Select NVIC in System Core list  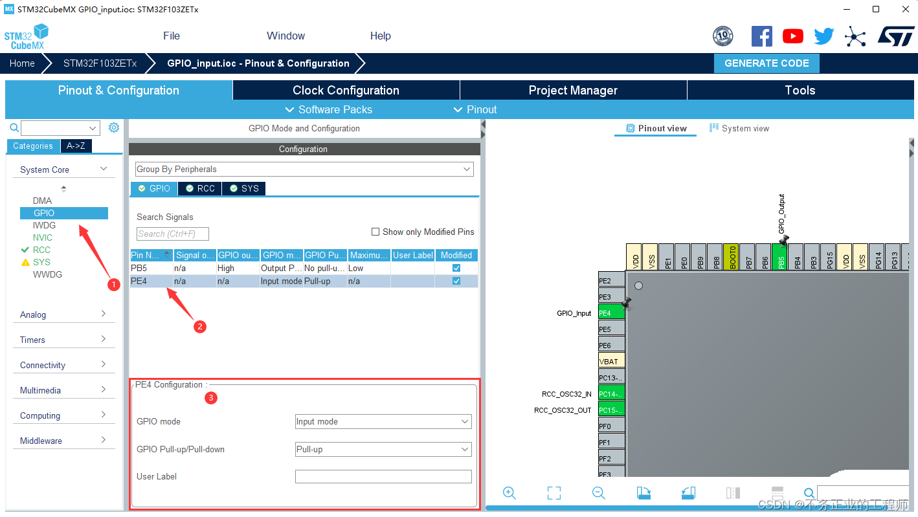click(x=43, y=237)
